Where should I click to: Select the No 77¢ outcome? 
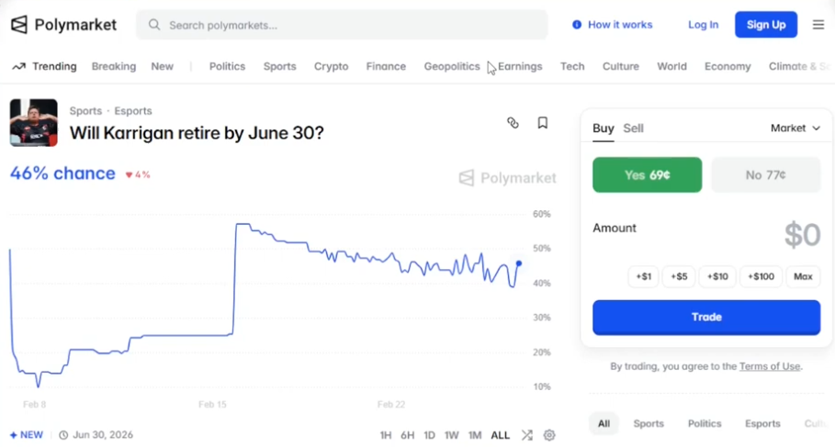766,174
